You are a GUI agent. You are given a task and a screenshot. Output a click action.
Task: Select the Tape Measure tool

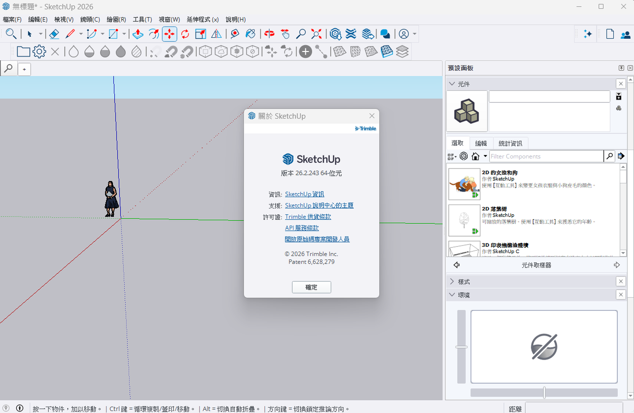coord(235,34)
